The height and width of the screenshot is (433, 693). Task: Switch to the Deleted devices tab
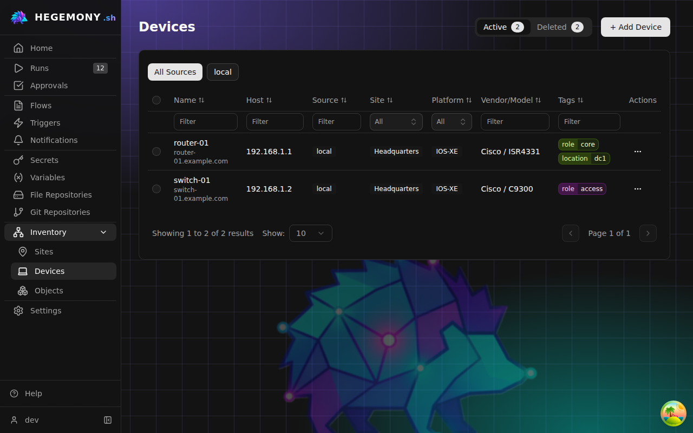click(560, 27)
